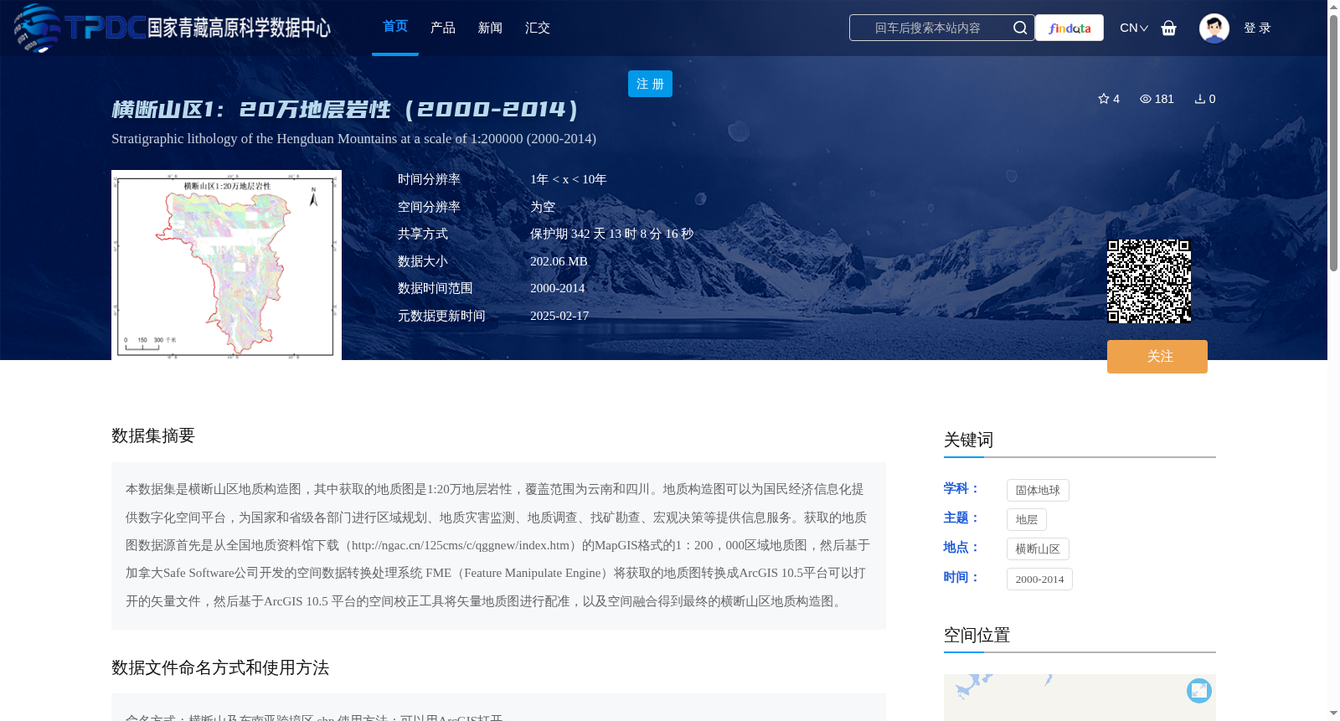1340x721 pixels.
Task: Click the findata button
Action: [x=1069, y=28]
